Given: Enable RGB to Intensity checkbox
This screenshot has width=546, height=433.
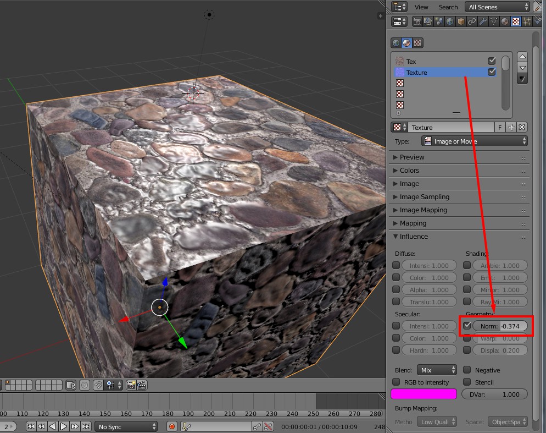Looking at the screenshot, I should click(396, 382).
